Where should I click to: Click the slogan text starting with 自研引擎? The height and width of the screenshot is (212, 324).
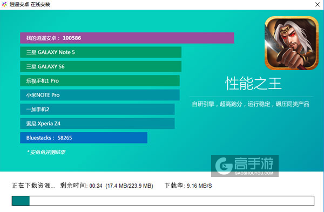pos(251,104)
